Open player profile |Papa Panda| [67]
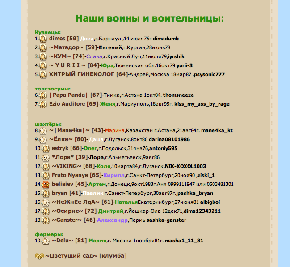The width and height of the screenshot is (290, 267). pyautogui.click(x=76, y=95)
